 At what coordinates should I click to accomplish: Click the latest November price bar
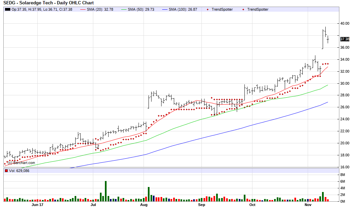point(328,39)
